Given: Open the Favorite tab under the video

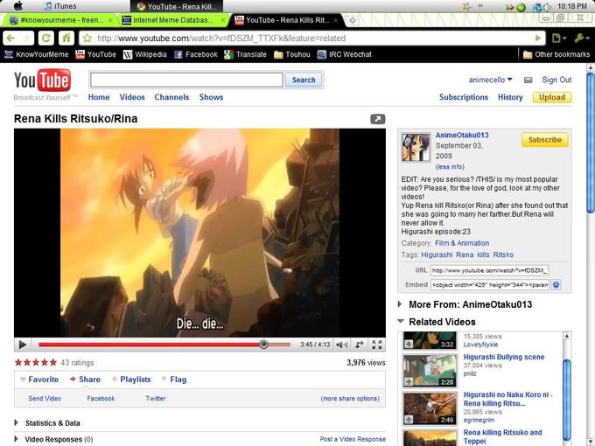Looking at the screenshot, I should (x=39, y=380).
